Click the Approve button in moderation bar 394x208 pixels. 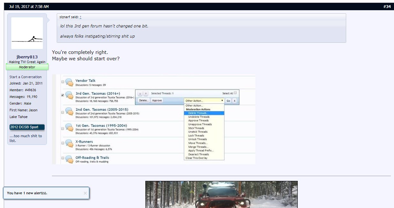pyautogui.click(x=157, y=100)
